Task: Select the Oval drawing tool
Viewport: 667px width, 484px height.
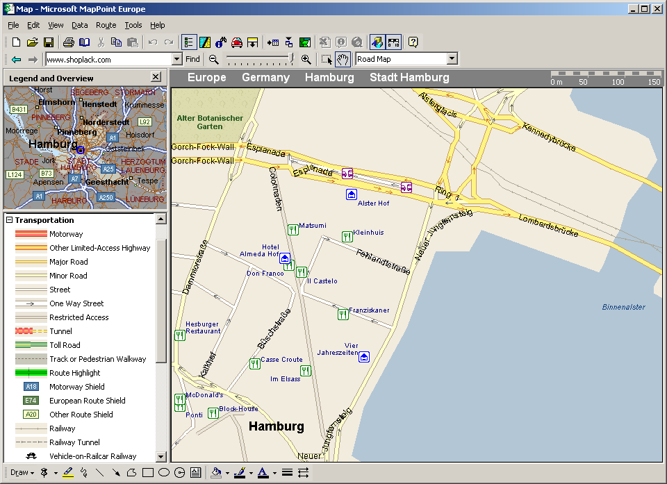Action: 164,472
